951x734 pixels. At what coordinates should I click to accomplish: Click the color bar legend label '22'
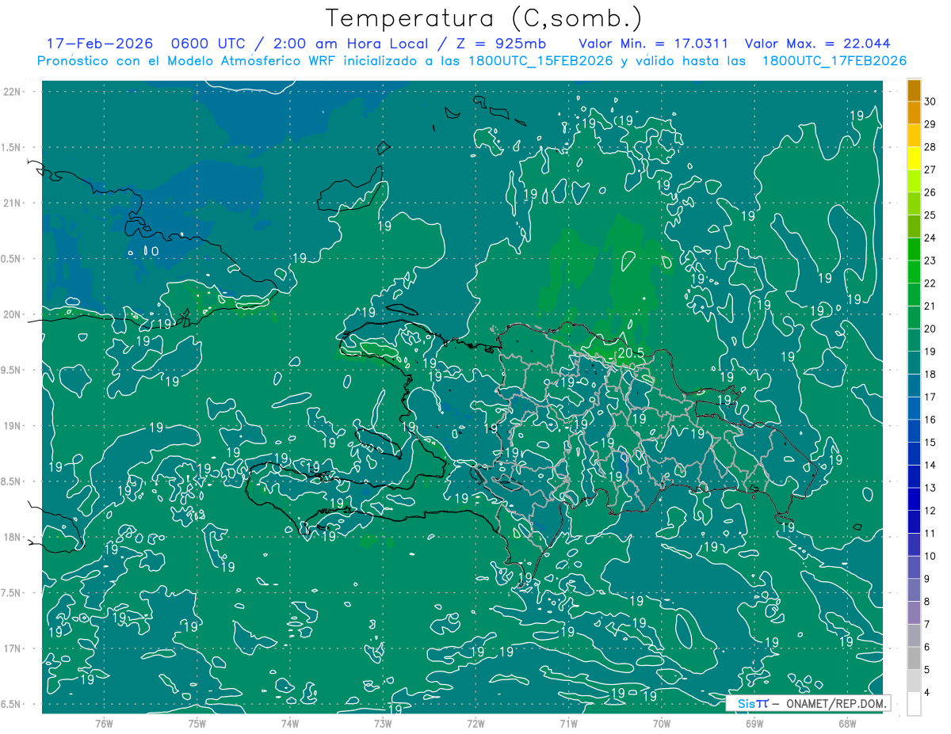tap(930, 283)
